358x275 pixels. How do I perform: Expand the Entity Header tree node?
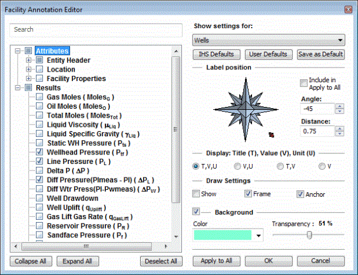[x=29, y=60]
